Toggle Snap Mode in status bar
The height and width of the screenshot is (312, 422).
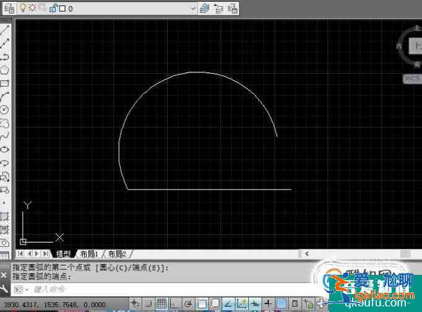click(x=149, y=304)
